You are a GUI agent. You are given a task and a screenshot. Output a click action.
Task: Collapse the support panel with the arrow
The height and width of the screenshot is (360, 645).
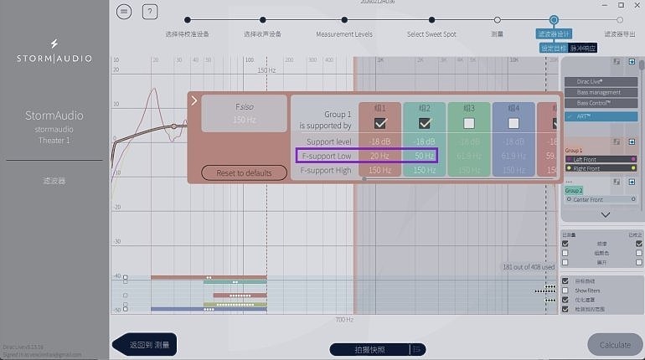194,100
